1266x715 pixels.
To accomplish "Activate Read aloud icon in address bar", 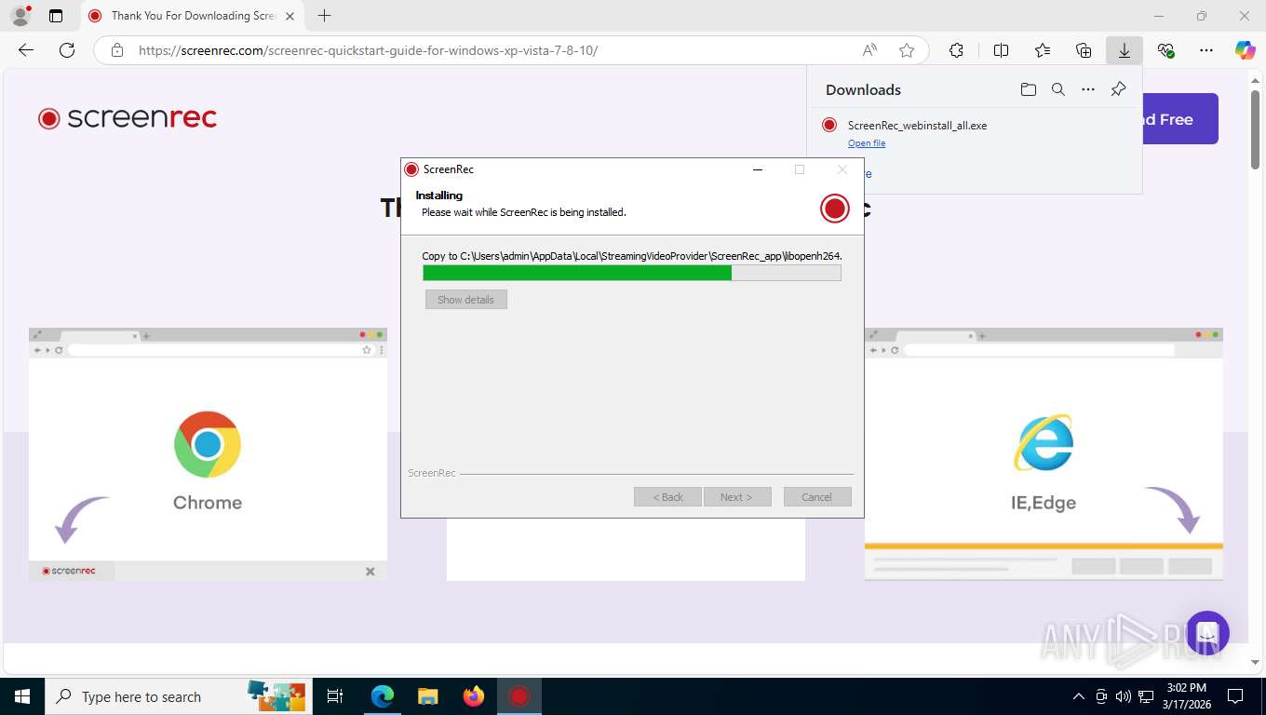I will coord(869,50).
